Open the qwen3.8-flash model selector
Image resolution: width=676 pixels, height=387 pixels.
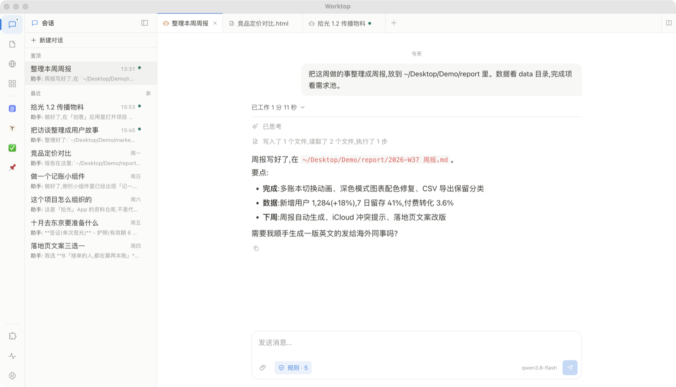539,368
